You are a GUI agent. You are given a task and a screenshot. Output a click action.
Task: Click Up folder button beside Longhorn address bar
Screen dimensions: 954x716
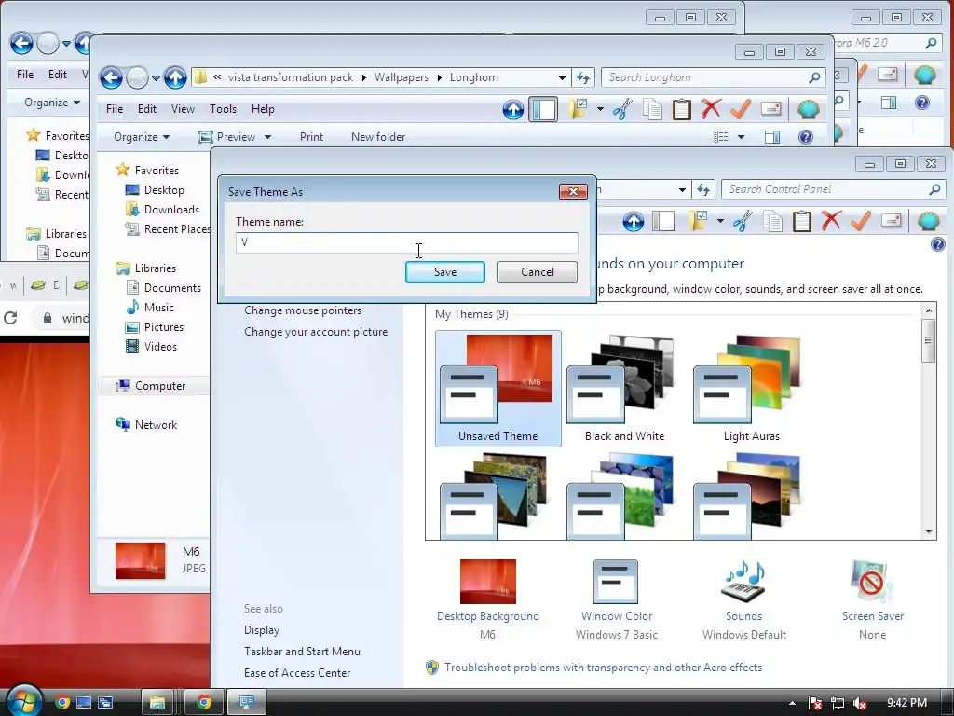175,77
